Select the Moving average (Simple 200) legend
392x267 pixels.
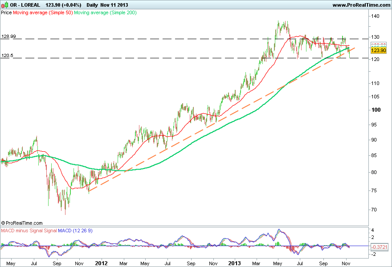pos(105,12)
